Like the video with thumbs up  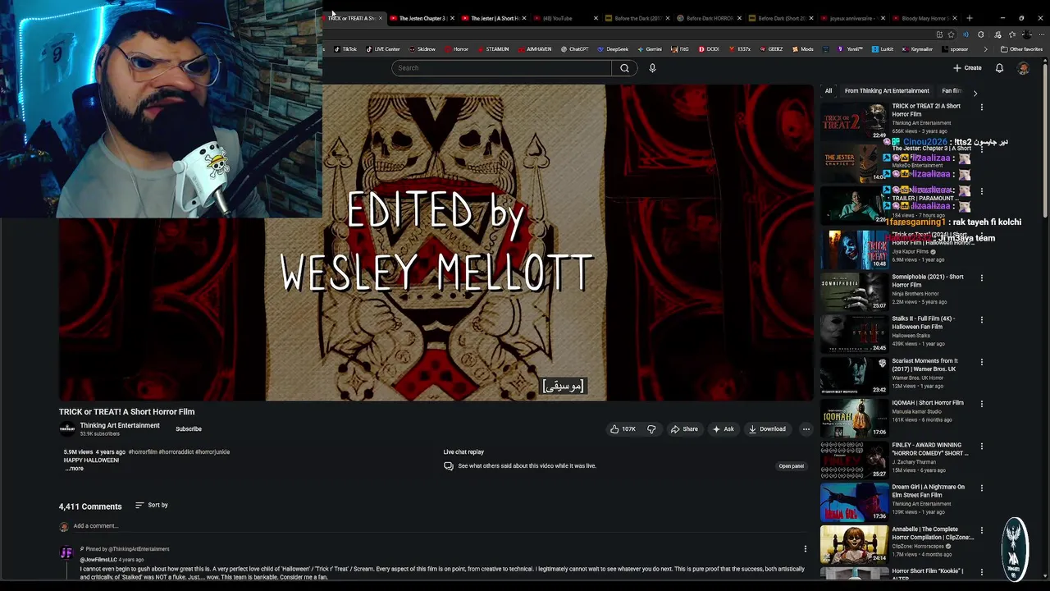coord(623,428)
